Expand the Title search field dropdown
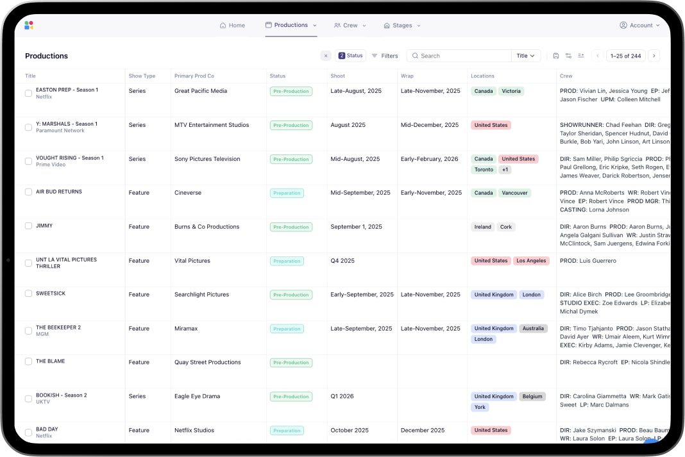Screen dimensions: 685x457 526,56
